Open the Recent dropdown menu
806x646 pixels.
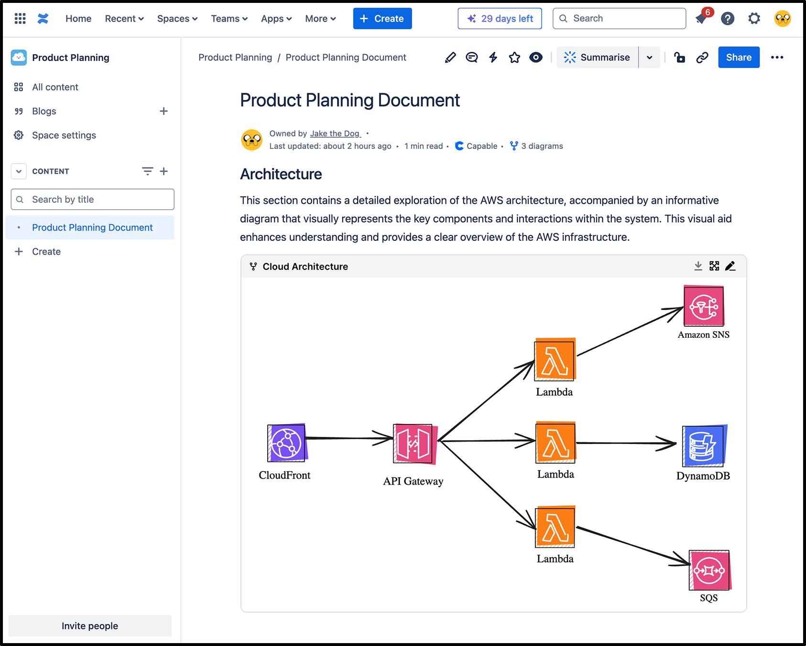124,19
